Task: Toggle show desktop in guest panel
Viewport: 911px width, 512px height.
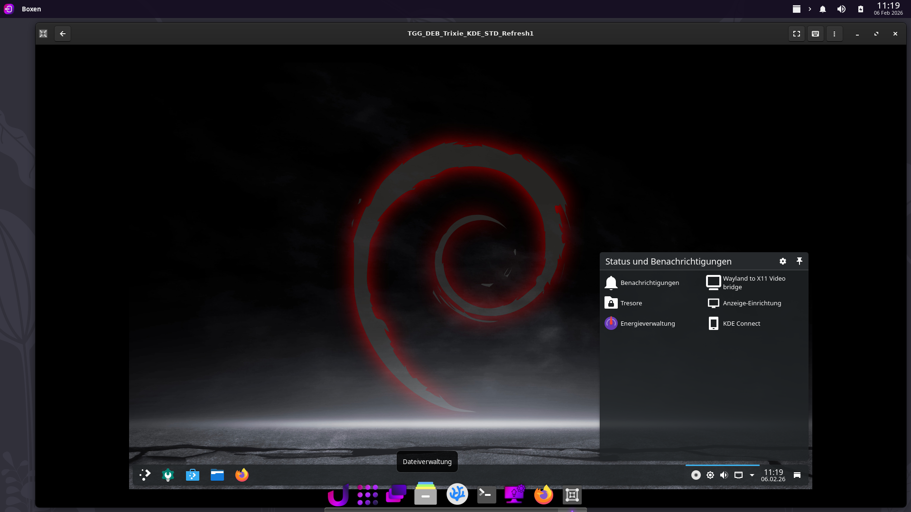Action: [x=797, y=475]
